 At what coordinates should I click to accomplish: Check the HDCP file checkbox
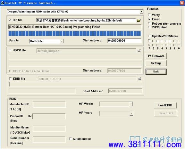pos(10,50)
